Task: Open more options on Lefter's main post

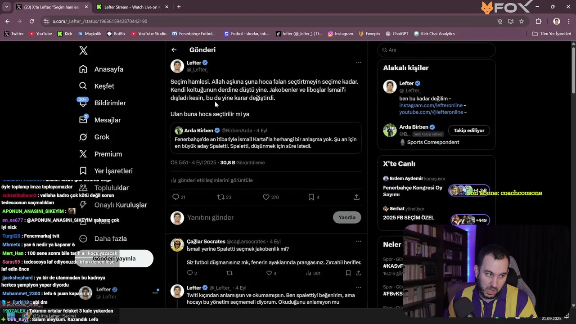Action: [359, 63]
